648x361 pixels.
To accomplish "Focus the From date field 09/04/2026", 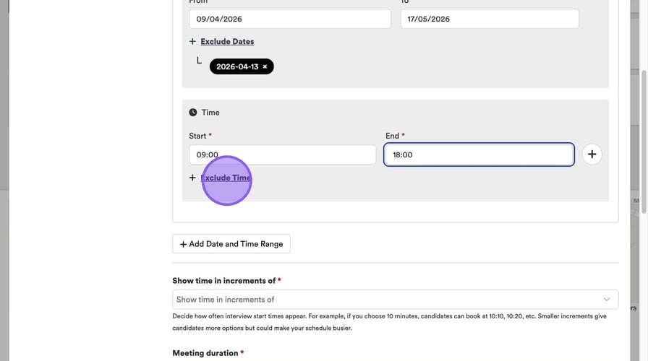I will 289,19.
